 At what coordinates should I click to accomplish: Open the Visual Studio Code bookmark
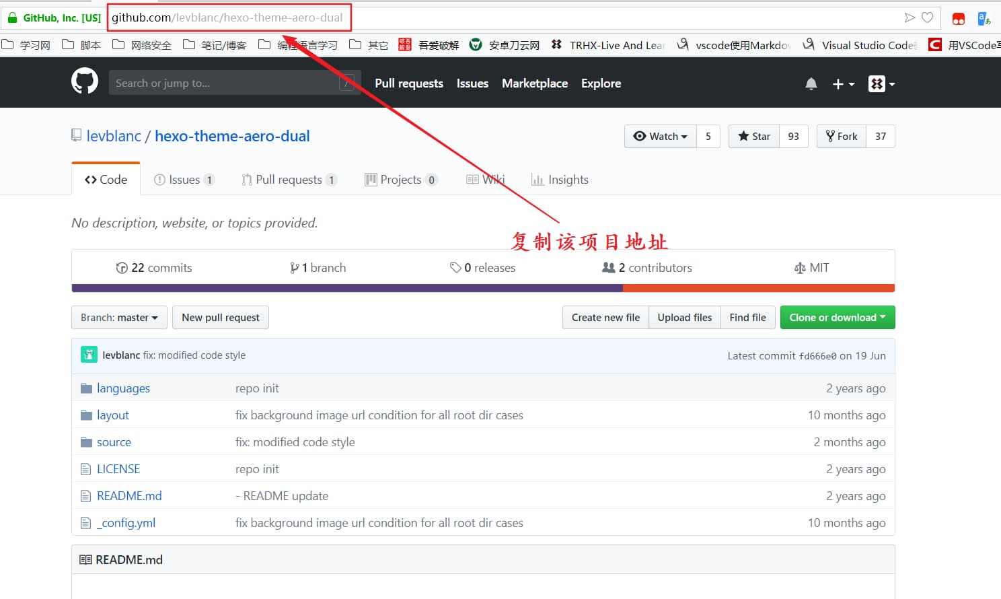860,45
